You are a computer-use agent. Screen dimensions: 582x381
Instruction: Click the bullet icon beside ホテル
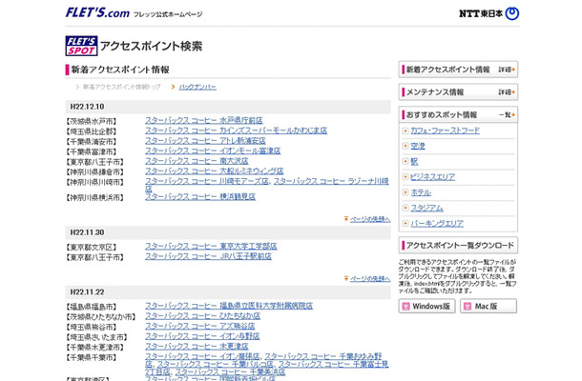[x=405, y=192]
